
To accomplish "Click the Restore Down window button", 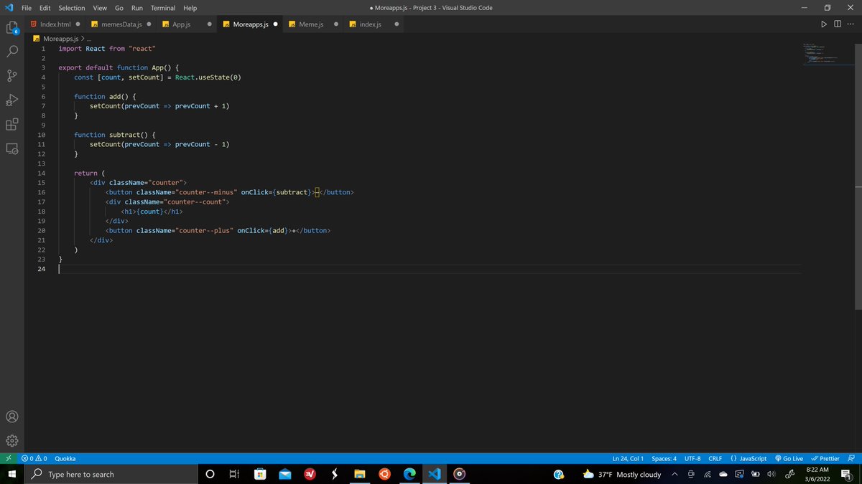I will tap(827, 7).
